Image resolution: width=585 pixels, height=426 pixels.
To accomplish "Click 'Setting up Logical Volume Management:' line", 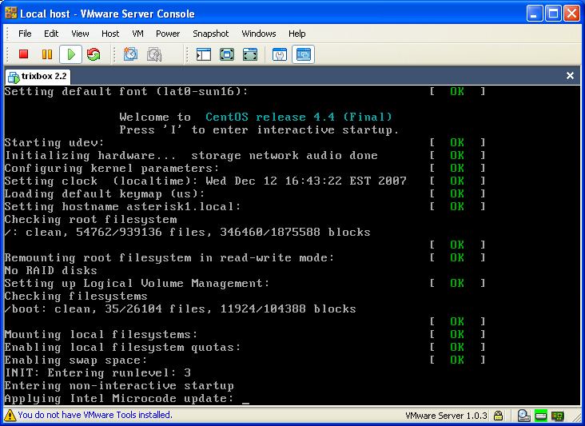I will 137,284.
